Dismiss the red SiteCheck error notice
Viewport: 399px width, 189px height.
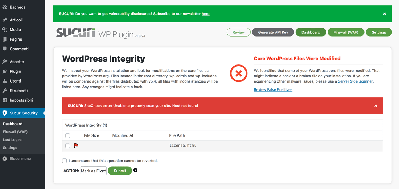(x=375, y=106)
